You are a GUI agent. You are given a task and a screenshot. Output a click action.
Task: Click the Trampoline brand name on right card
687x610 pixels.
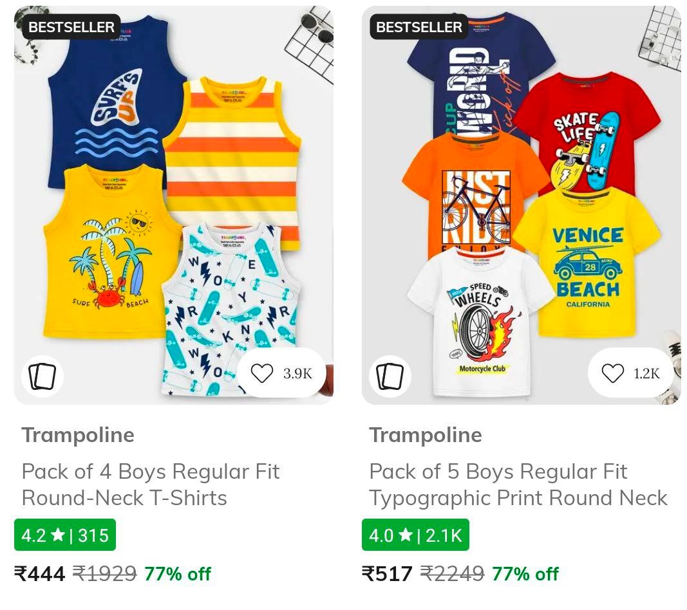tap(426, 435)
